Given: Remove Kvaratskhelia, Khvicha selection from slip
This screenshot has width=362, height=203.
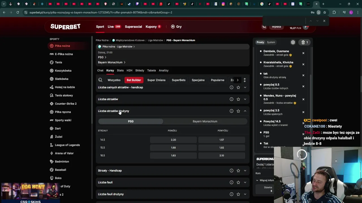Looking at the screenshot, I should 303,64.
